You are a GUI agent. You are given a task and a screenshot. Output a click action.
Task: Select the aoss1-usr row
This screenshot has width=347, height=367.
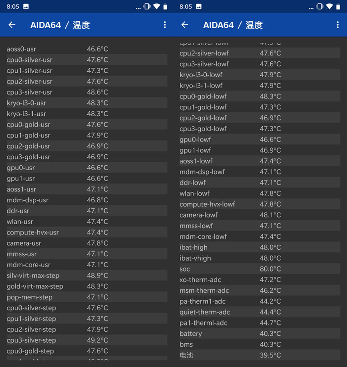(x=87, y=189)
